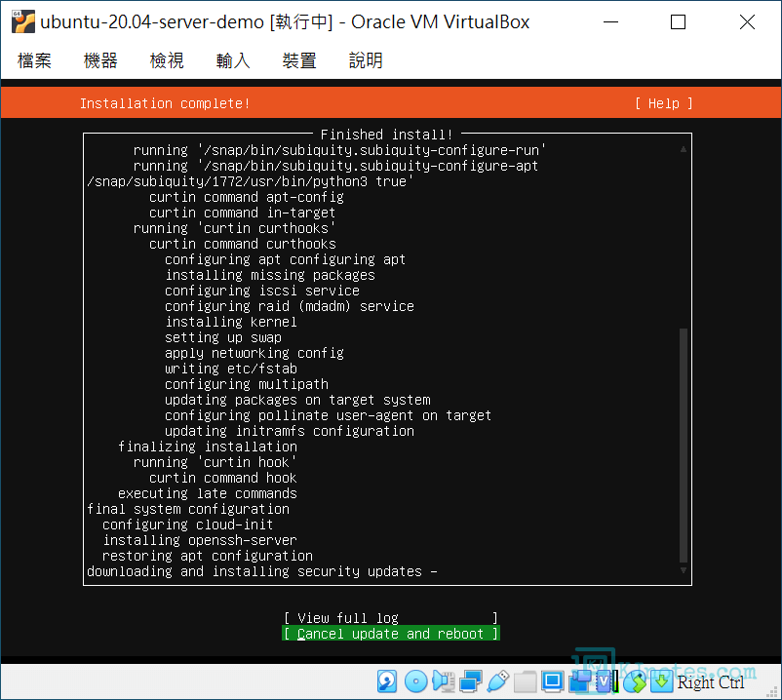Click the keyboard capture arrow status icon

tap(661, 681)
